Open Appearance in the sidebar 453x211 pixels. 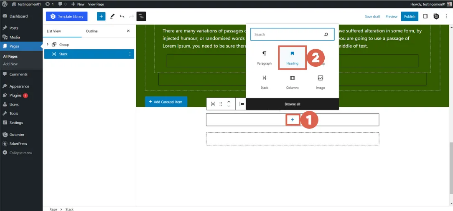point(19,86)
